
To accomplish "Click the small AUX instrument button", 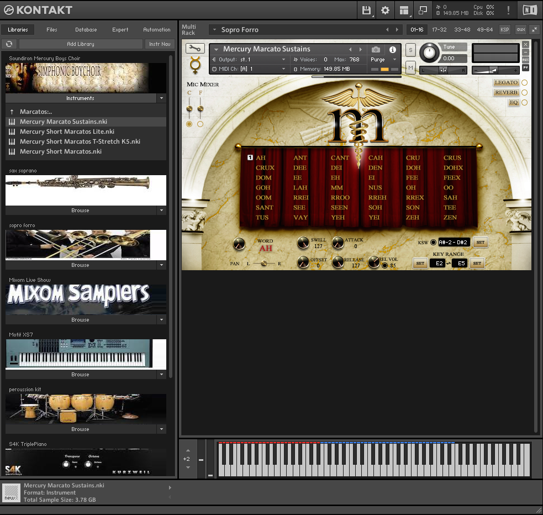I will (525, 60).
